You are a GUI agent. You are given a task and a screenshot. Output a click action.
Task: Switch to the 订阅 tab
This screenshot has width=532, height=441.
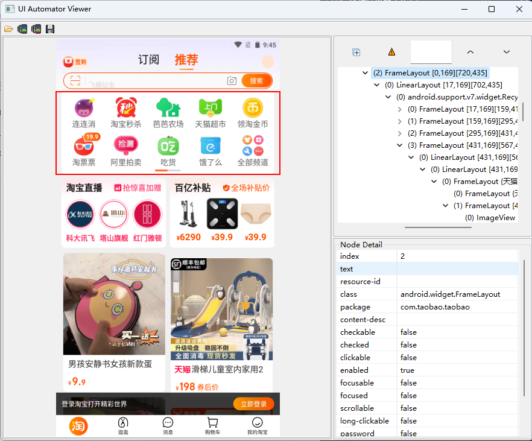[148, 60]
